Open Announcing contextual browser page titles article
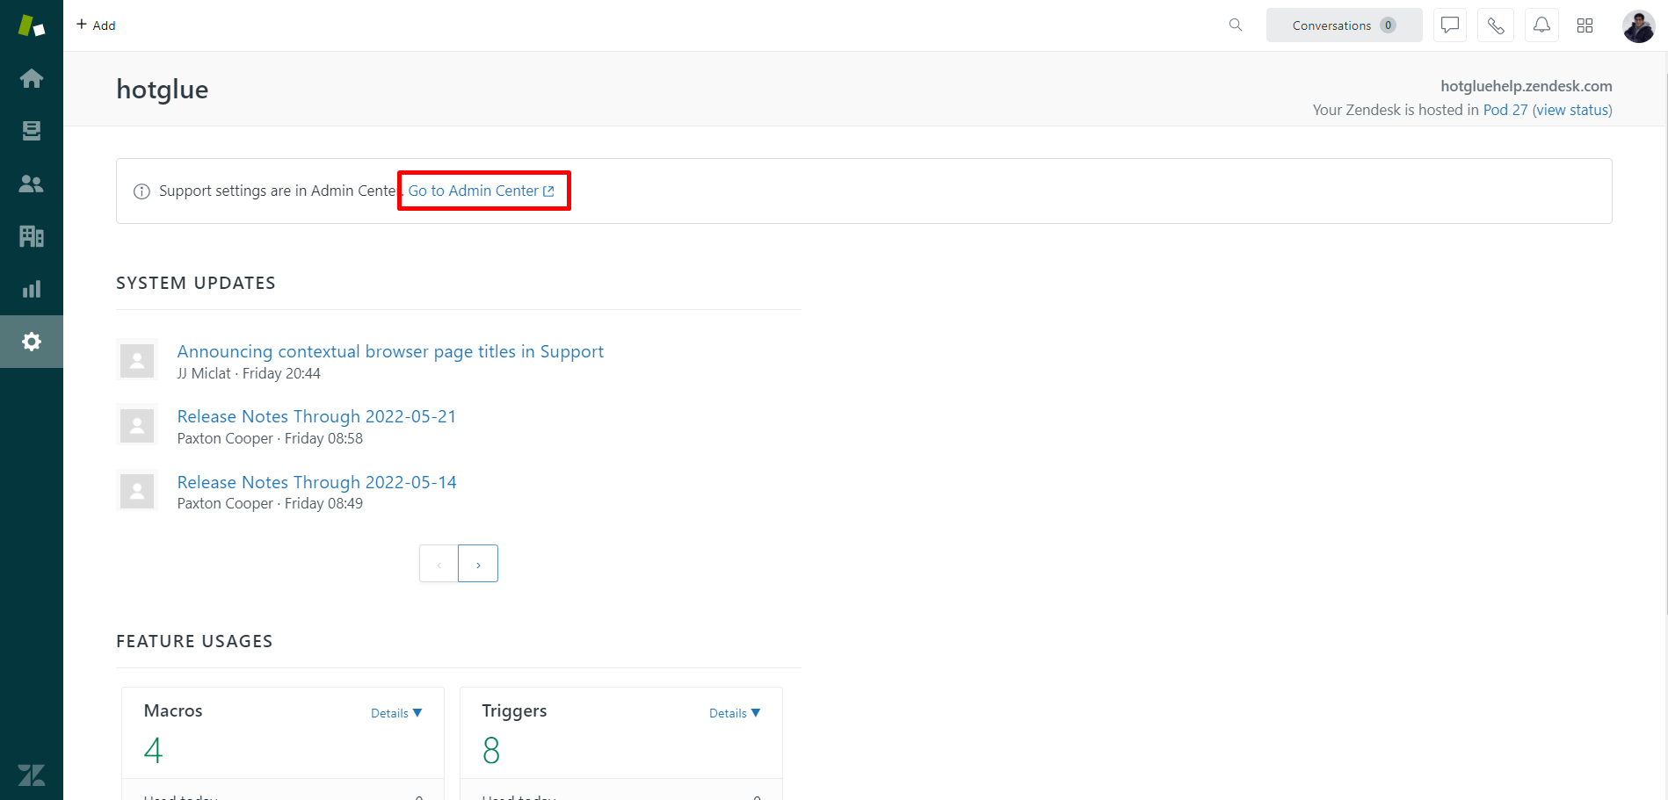1668x800 pixels. pyautogui.click(x=390, y=351)
